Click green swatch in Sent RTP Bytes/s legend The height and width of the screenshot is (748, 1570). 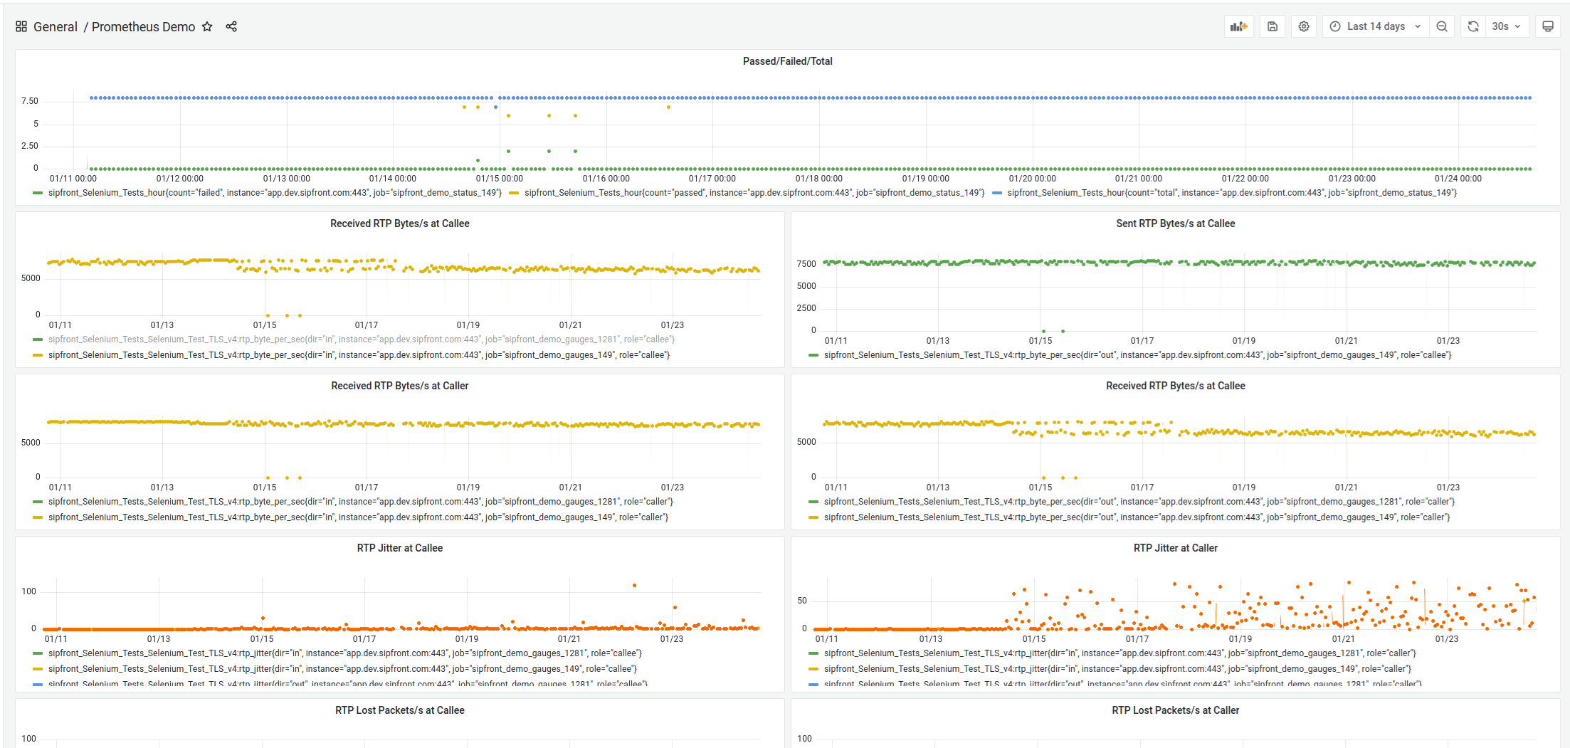tap(813, 355)
